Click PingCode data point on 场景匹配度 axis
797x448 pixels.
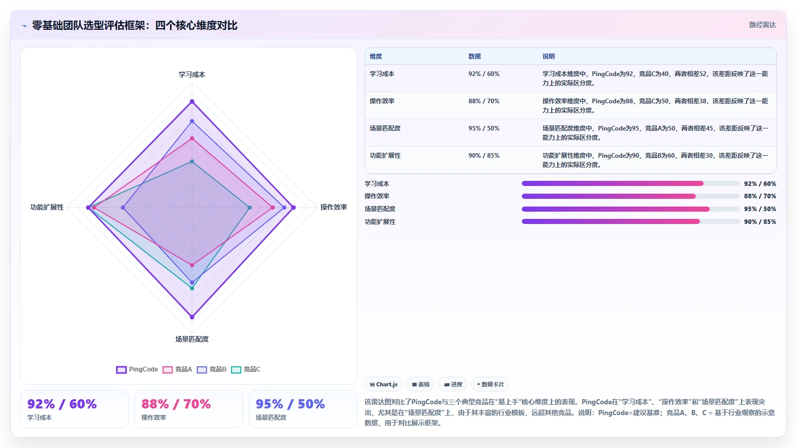[192, 317]
